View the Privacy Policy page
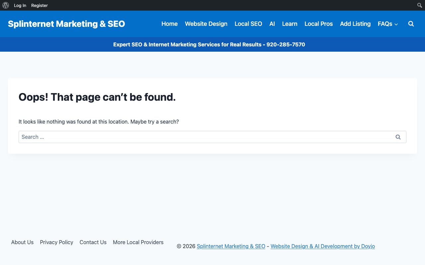This screenshot has width=425, height=265. coord(56,242)
